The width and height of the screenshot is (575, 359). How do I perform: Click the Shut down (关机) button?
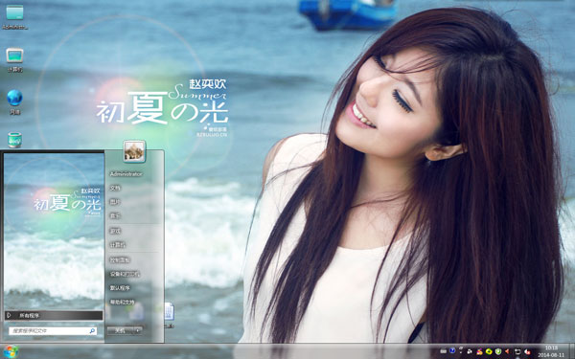[120, 331]
